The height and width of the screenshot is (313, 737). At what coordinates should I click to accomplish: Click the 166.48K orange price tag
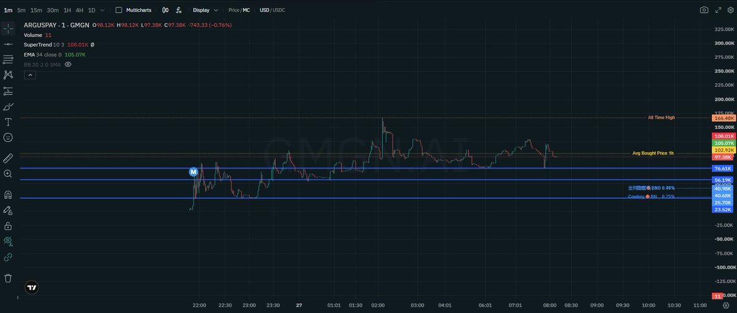(x=723, y=118)
